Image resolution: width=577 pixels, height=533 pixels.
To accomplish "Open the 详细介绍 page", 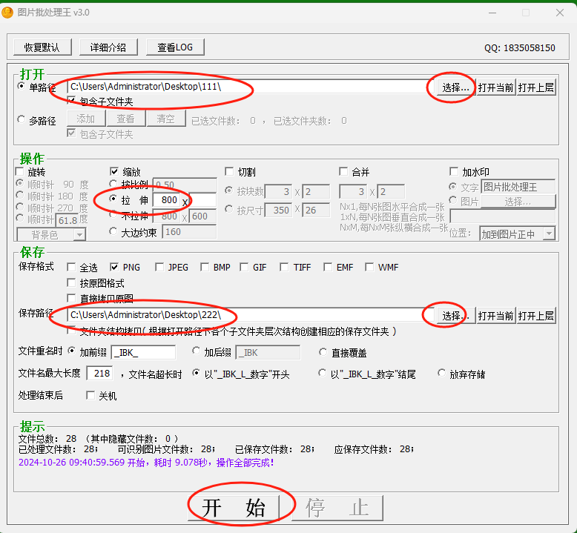I will (108, 47).
